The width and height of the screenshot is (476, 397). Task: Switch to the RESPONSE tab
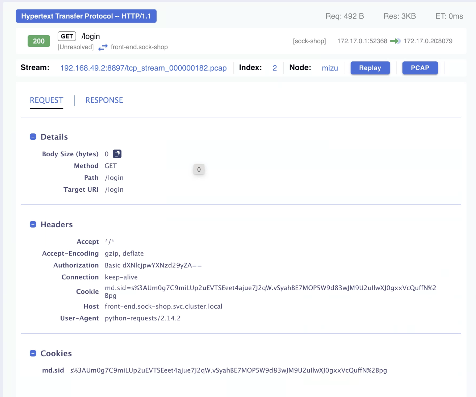click(x=104, y=100)
